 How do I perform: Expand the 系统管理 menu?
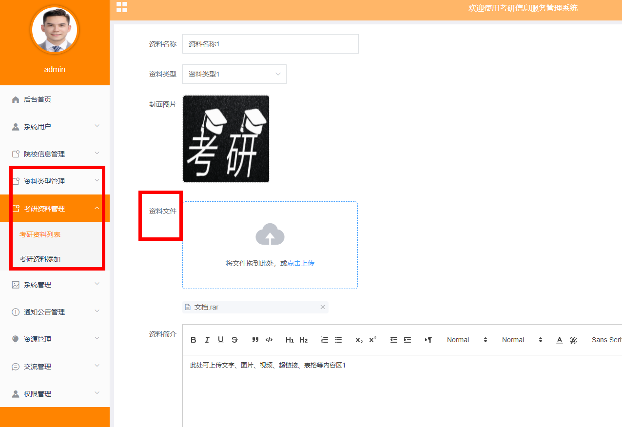click(55, 285)
